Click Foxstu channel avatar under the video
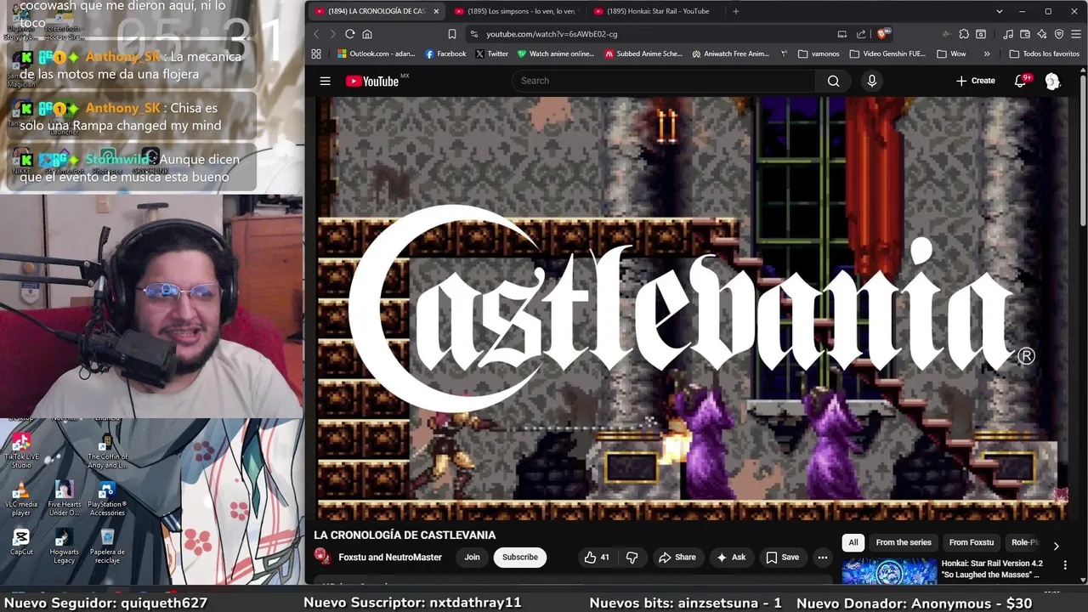1088x612 pixels. pyautogui.click(x=322, y=557)
